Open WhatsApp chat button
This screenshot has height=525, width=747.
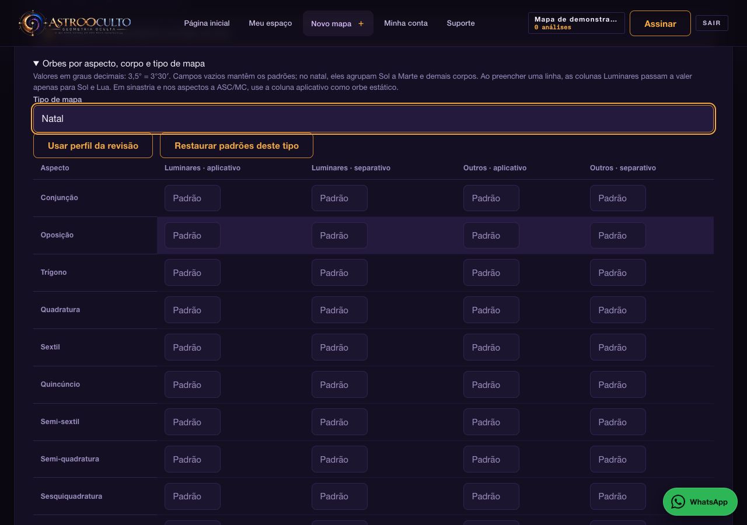(x=700, y=502)
